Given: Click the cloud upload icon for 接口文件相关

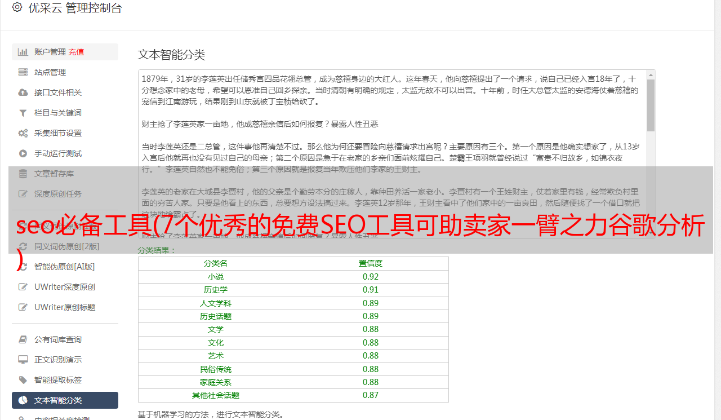Looking at the screenshot, I should 23,92.
